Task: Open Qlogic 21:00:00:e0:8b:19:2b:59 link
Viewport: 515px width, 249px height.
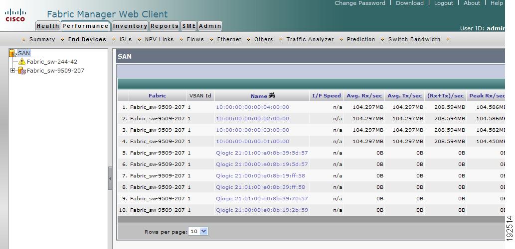Action: click(262, 210)
